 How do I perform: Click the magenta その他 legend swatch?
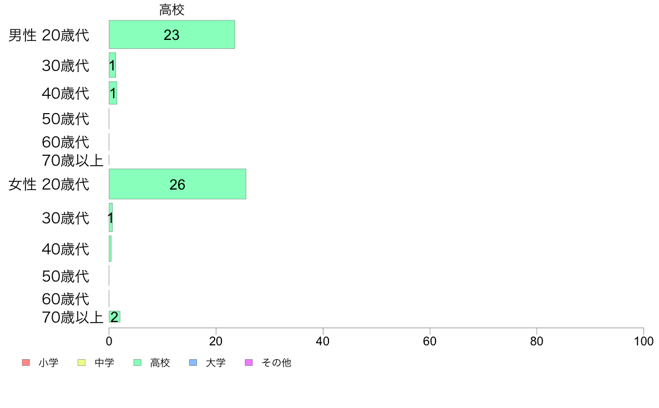click(249, 362)
